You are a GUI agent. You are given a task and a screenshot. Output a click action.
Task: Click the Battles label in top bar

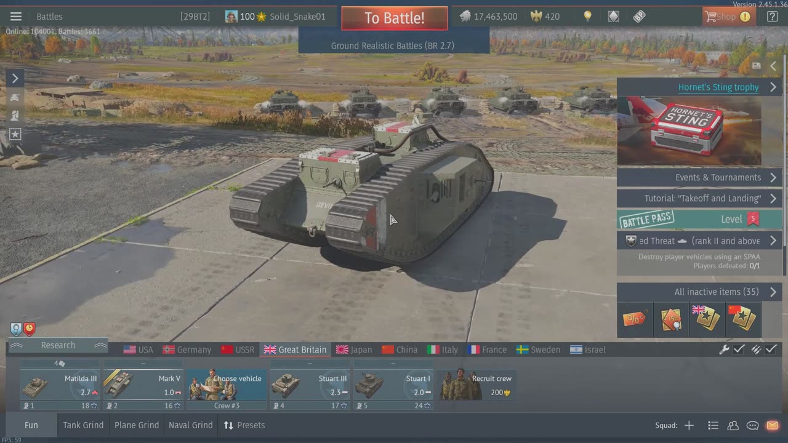pos(49,17)
